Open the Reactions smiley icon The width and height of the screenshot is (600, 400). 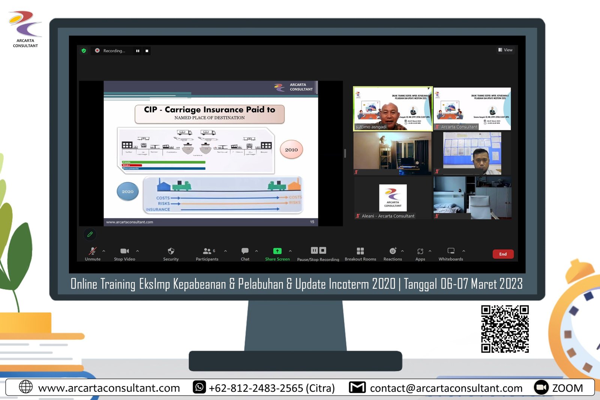click(x=393, y=251)
